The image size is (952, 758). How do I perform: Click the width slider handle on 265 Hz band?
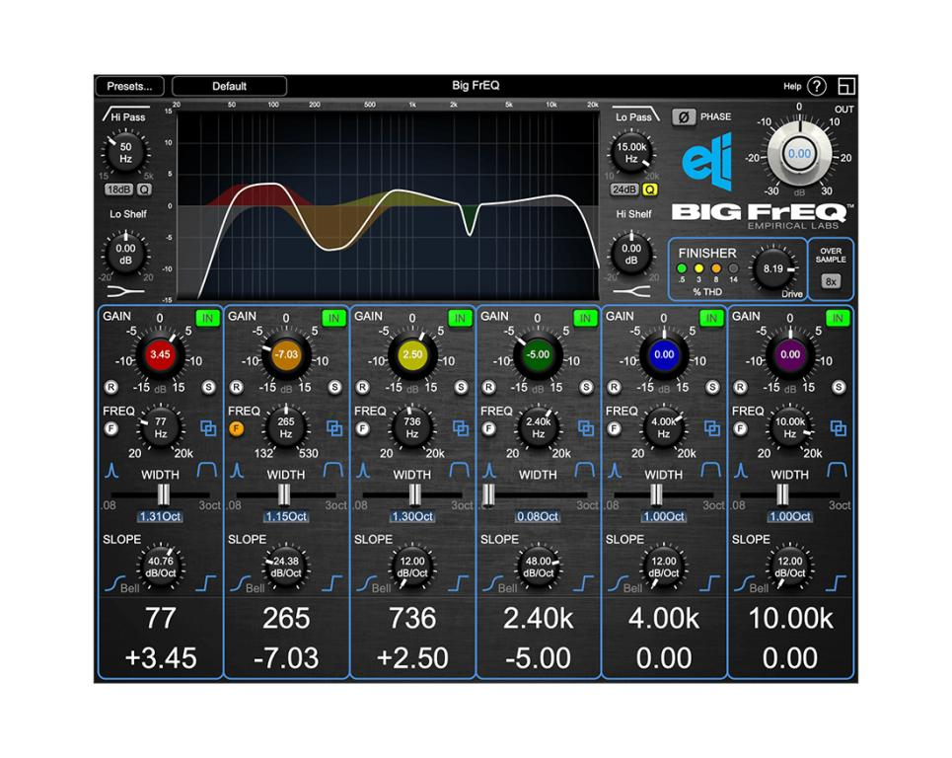pos(284,495)
